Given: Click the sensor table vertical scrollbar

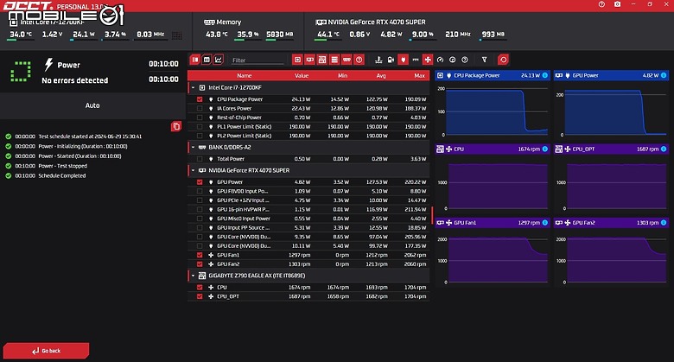Looking at the screenshot, I should tap(432, 215).
